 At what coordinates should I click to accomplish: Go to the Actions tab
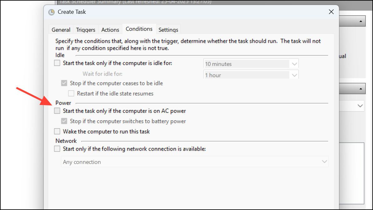click(110, 30)
